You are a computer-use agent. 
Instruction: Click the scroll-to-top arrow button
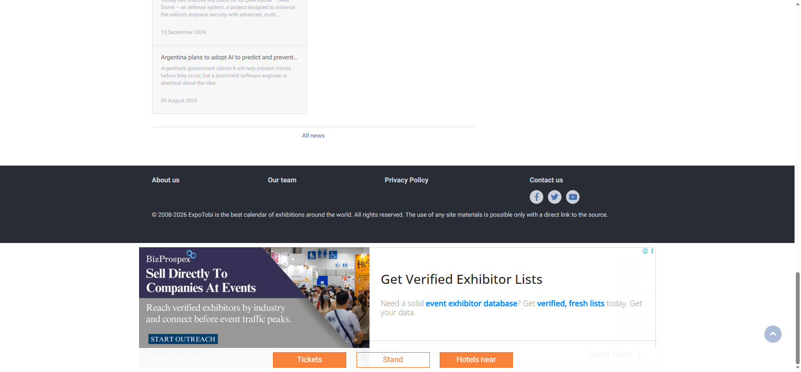click(x=773, y=334)
